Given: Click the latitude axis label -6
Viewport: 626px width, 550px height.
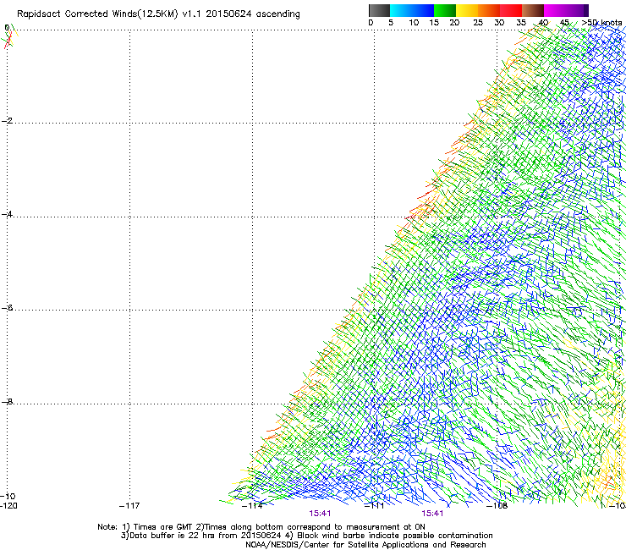Looking at the screenshot, I should (8, 307).
